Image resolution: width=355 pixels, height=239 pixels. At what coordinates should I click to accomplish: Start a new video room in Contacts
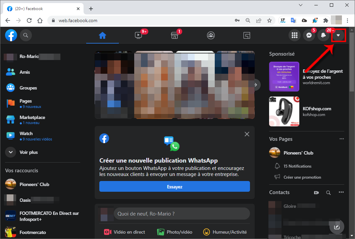(316, 193)
